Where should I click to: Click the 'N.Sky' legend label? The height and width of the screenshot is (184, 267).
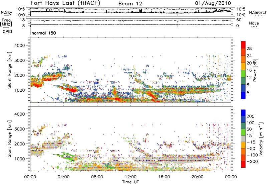(x=6, y=12)
